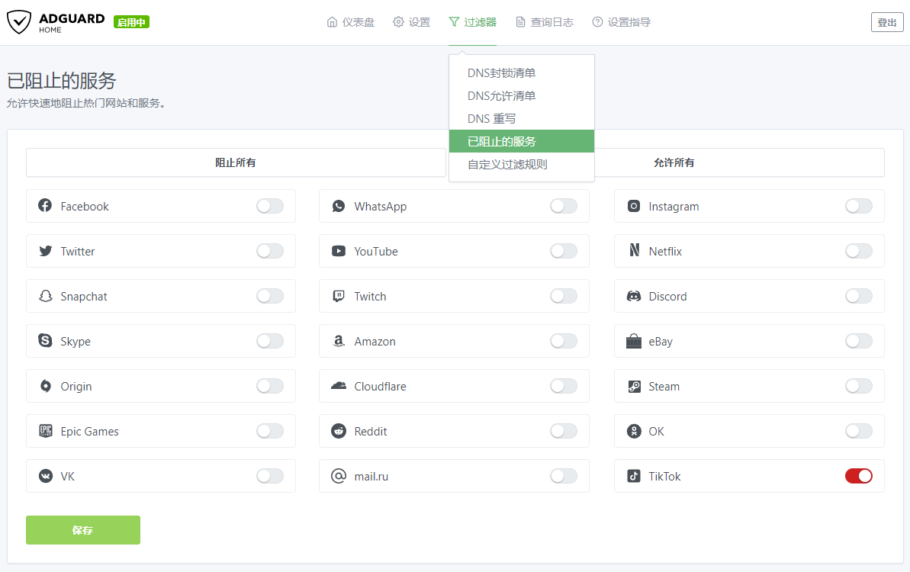
Task: Select DNS封锁清单 from the menu
Action: pos(501,73)
